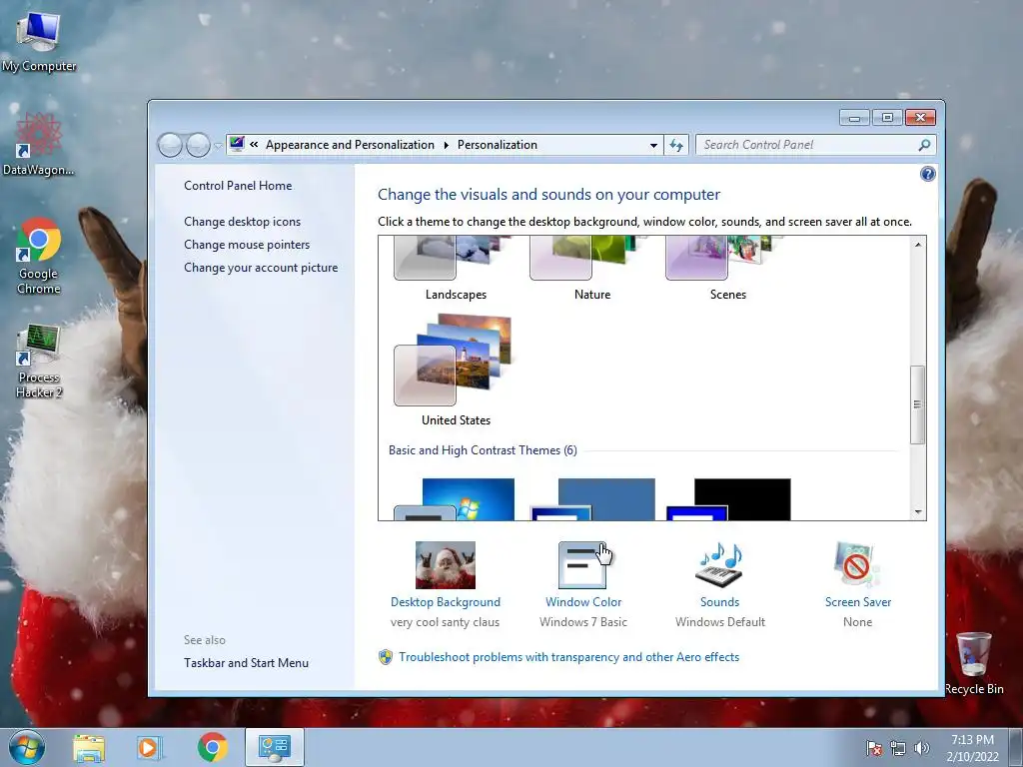Click the volume speaker tray icon
The width and height of the screenshot is (1023, 767).
point(921,748)
